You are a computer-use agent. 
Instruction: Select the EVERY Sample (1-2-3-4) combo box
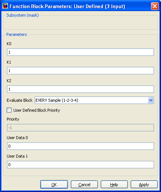(94, 100)
